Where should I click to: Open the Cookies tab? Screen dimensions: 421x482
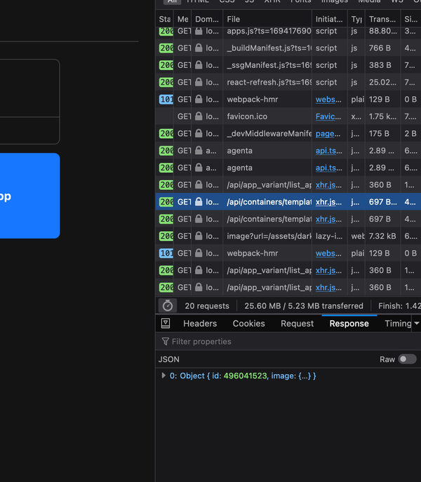[248, 324]
